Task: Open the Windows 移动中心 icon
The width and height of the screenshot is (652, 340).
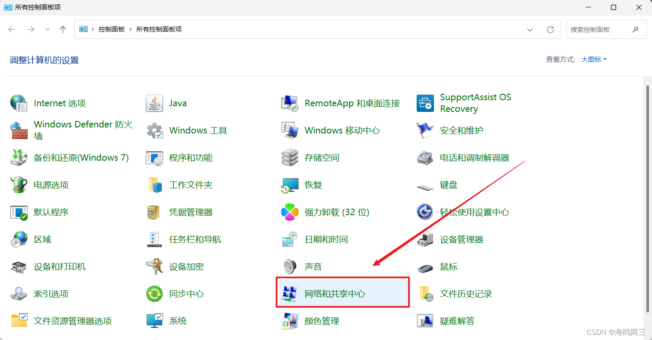Action: click(290, 130)
